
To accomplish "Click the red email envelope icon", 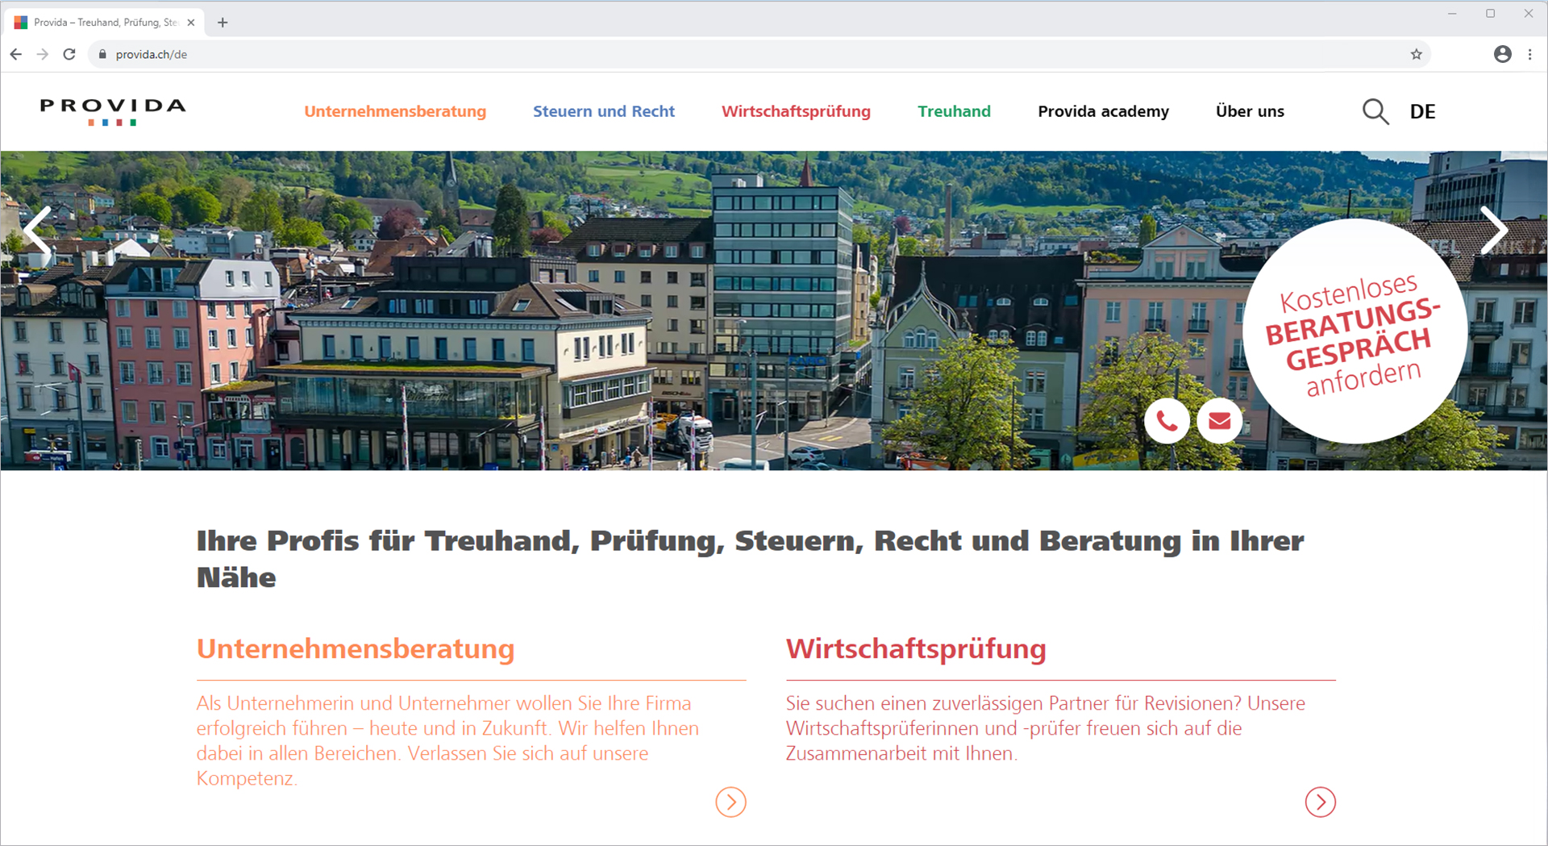I will [1219, 420].
